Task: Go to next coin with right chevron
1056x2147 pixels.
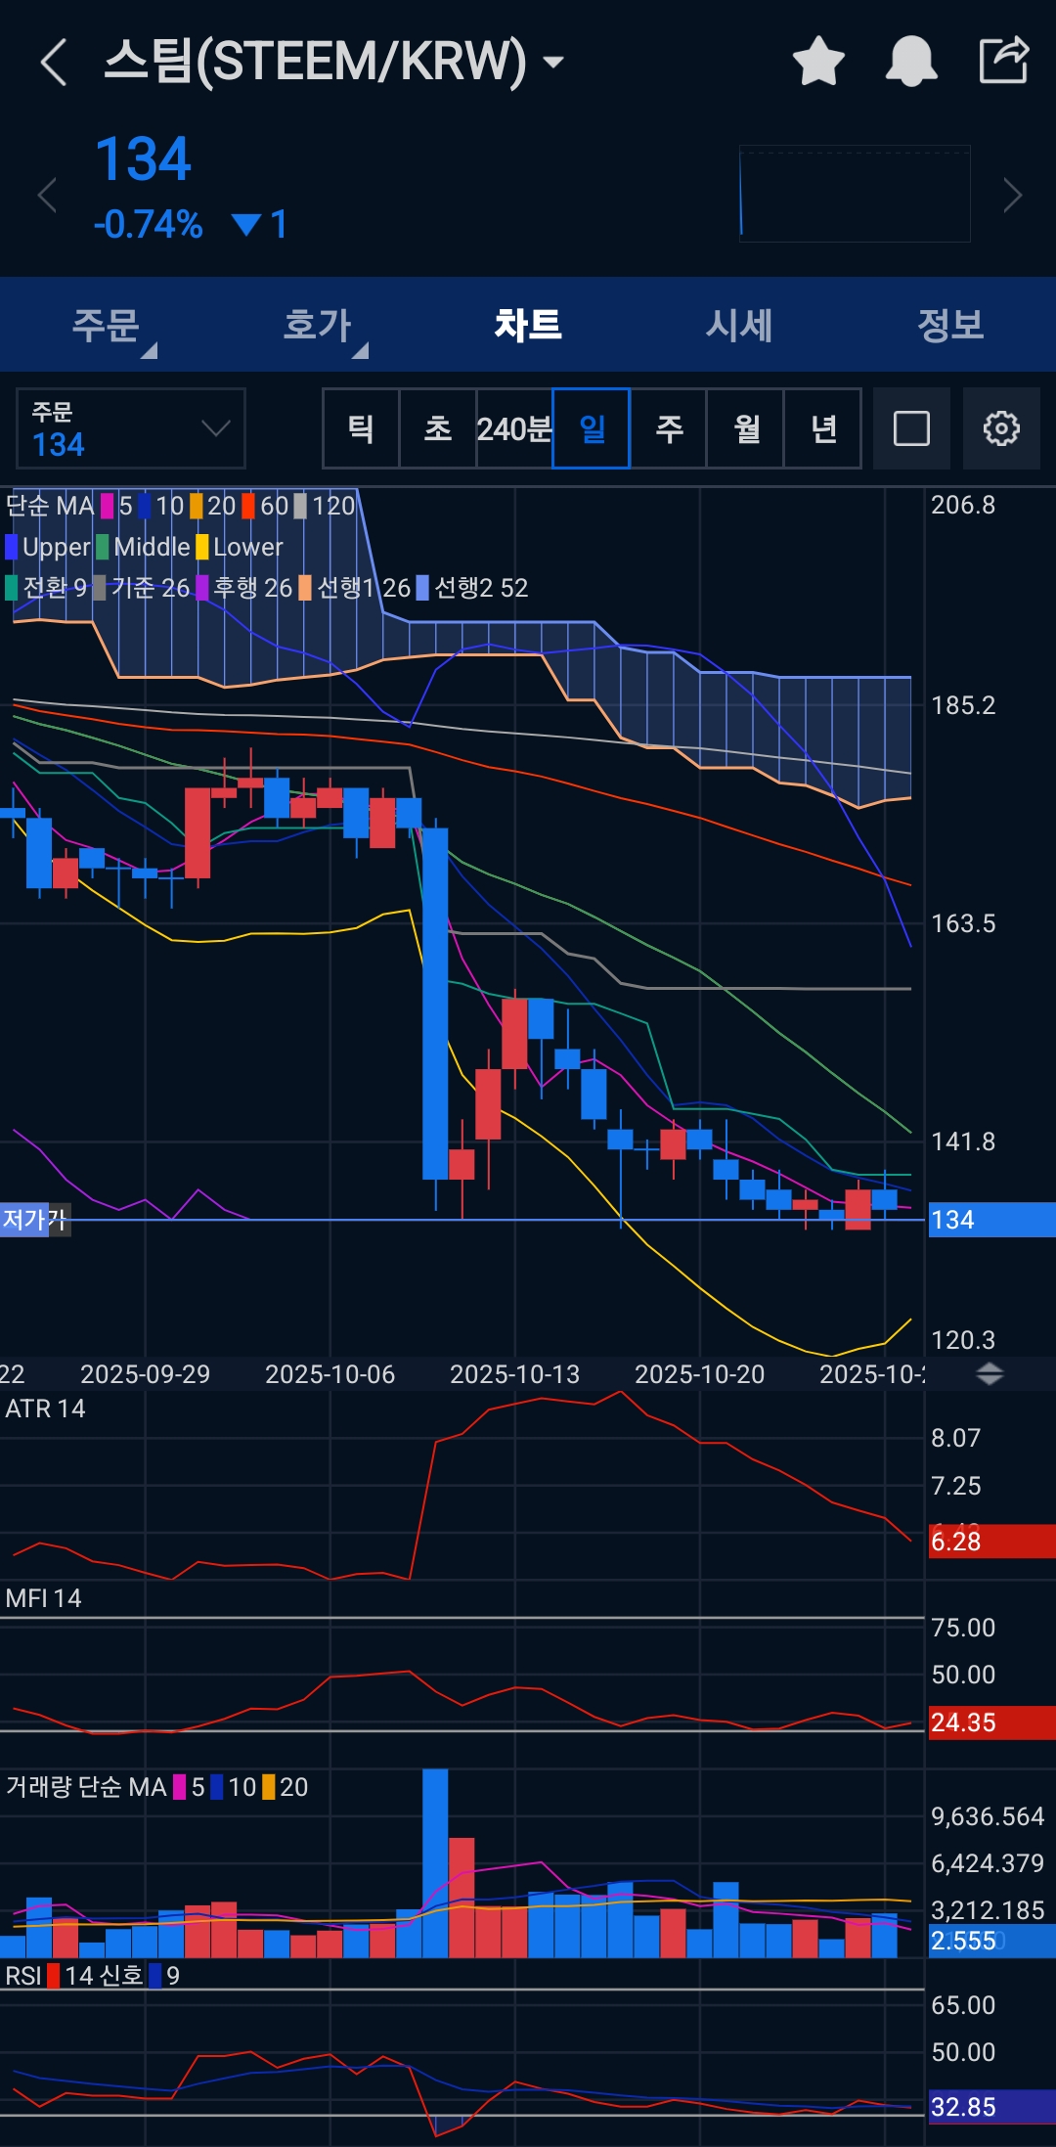Action: click(1013, 195)
